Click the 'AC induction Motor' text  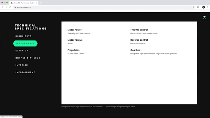tap(76, 54)
